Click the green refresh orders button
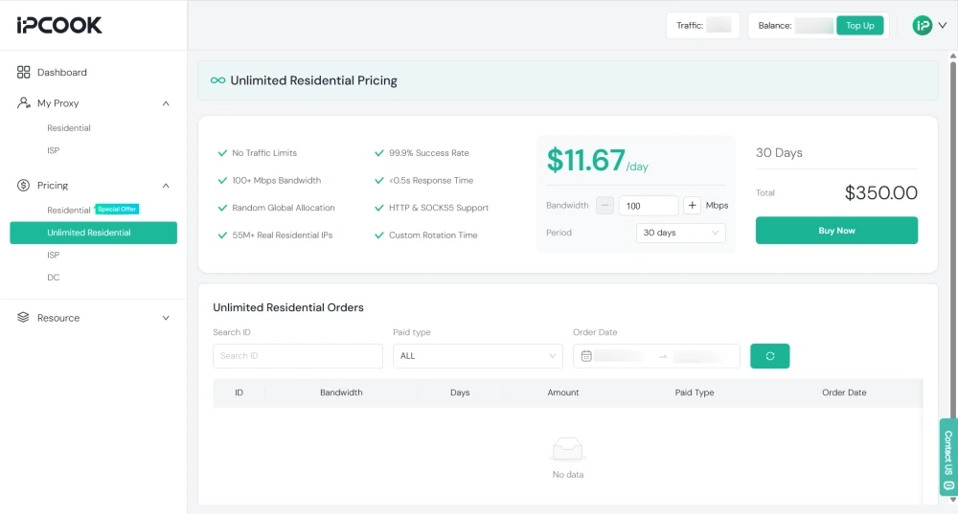Screen dimensions: 958x514 pyautogui.click(x=770, y=356)
